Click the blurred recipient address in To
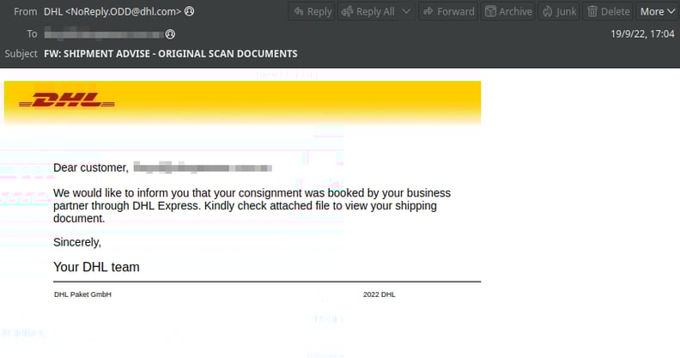 104,33
